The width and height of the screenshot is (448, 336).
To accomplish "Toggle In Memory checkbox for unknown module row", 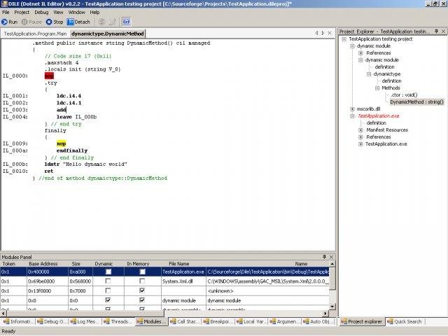I will 142,290.
